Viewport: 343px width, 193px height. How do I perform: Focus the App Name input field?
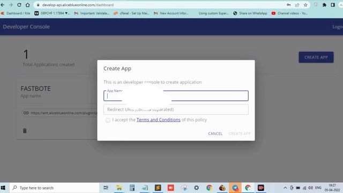176,96
